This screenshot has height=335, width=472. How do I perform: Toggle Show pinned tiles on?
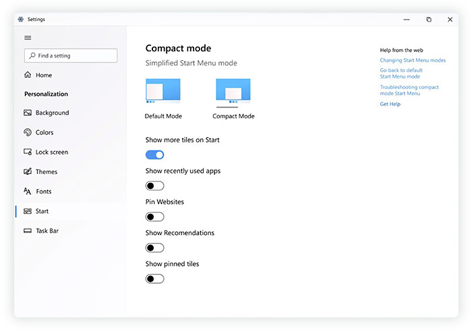tap(154, 279)
